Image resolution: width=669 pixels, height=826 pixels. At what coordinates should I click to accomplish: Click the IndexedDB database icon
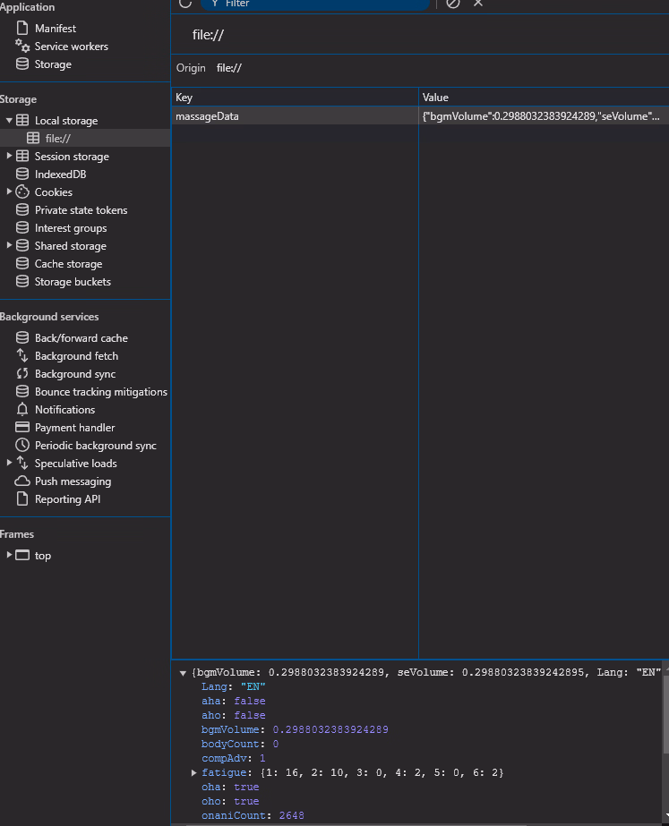[x=22, y=174]
